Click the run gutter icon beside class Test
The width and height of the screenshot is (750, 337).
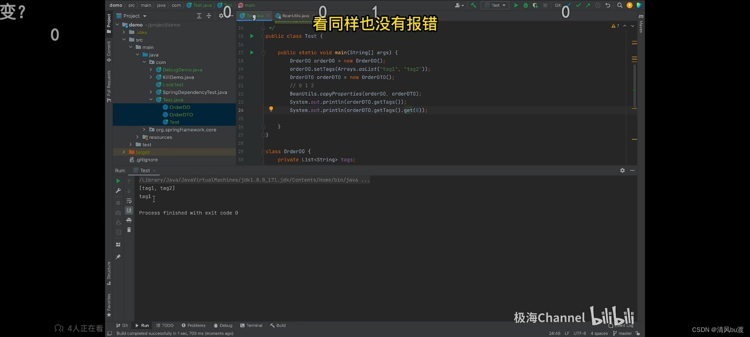(x=252, y=36)
